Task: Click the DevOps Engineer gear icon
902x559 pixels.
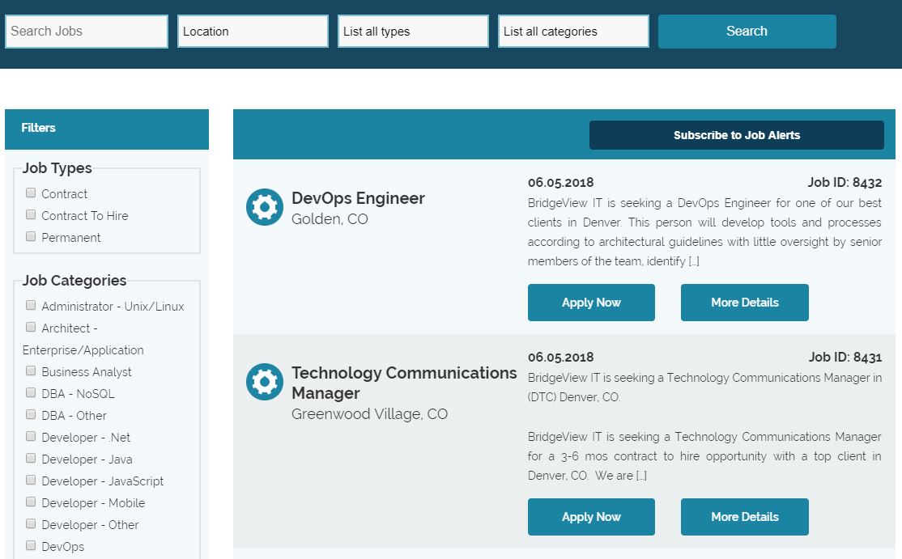Action: 264,207
